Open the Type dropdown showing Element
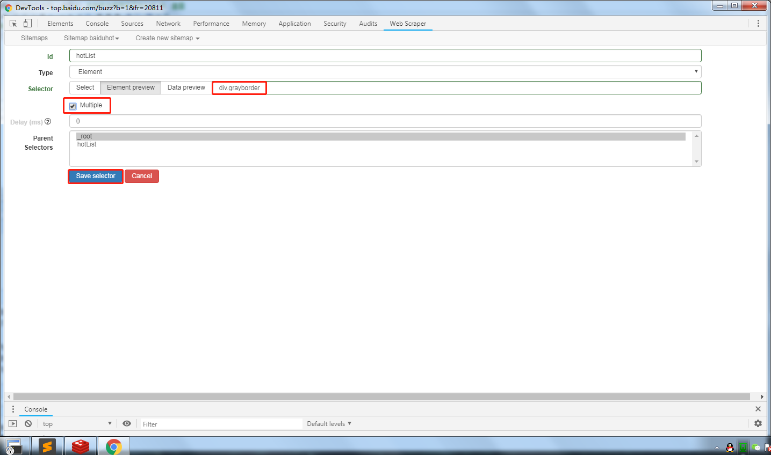This screenshot has width=771, height=455. [x=385, y=72]
